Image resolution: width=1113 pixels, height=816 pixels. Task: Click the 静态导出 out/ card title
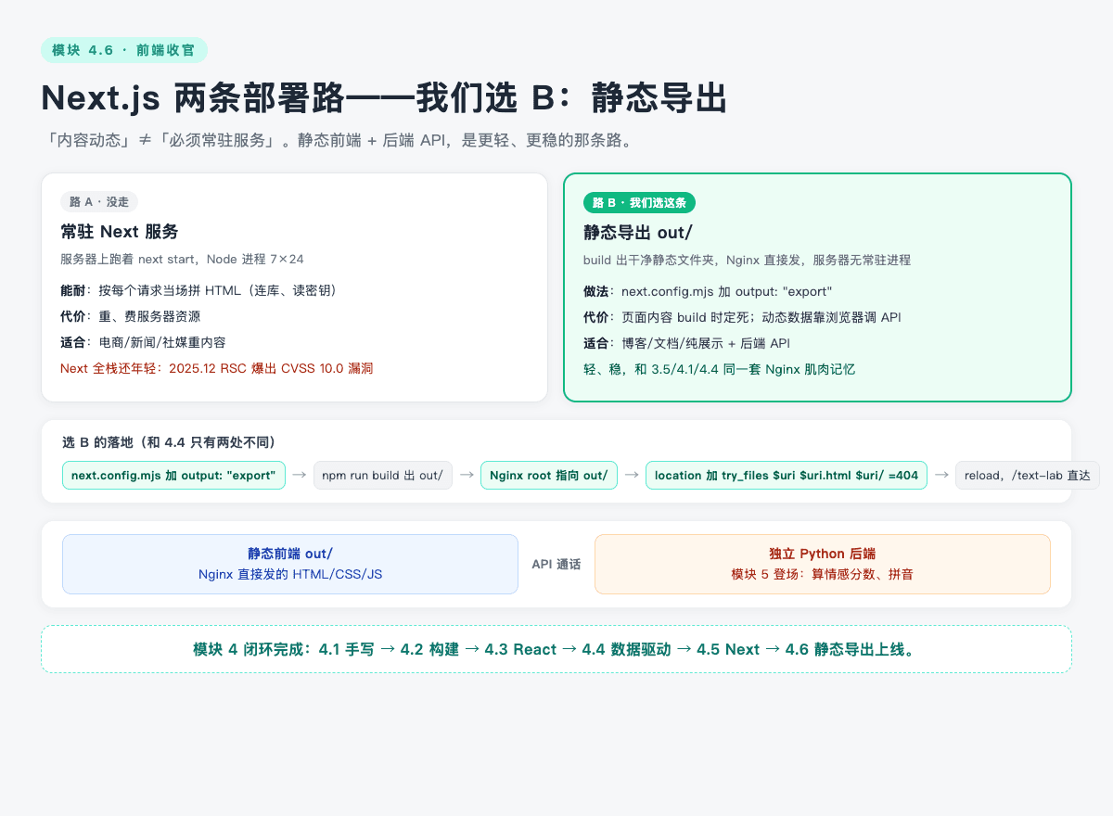[x=638, y=233]
